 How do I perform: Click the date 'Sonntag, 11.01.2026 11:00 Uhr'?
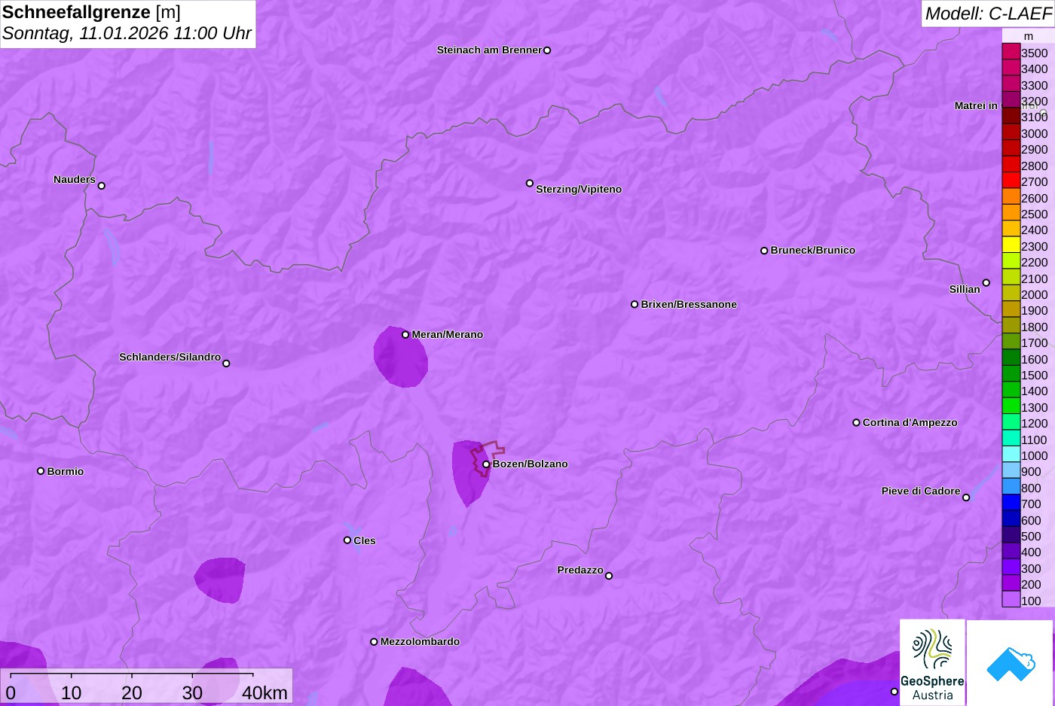point(127,34)
